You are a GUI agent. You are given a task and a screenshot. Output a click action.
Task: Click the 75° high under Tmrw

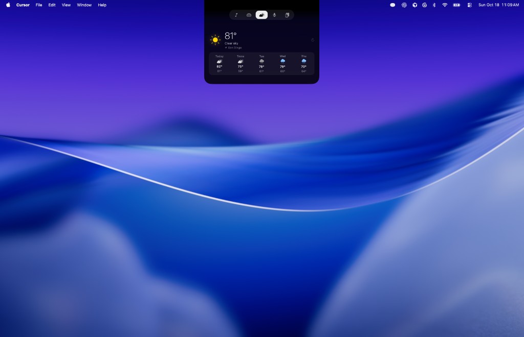[x=241, y=67]
